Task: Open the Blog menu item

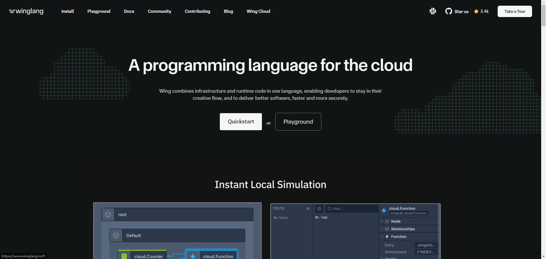Action: [x=228, y=11]
